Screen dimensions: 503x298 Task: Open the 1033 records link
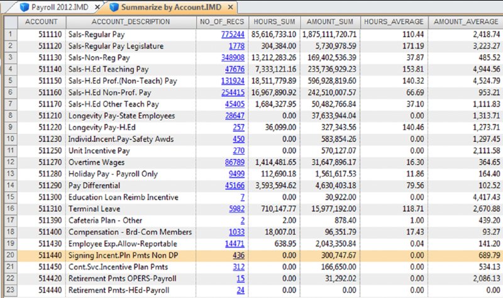click(237, 232)
